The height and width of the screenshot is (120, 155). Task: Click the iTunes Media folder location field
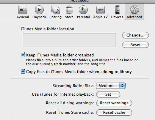click(69, 40)
